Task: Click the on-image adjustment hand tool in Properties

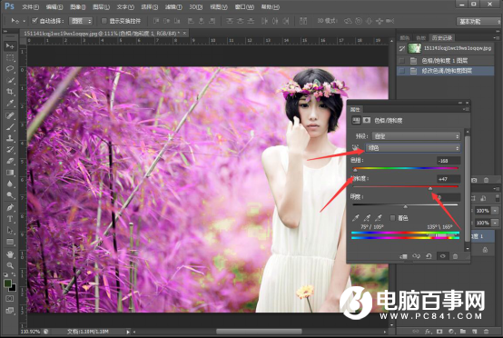Action: click(355, 148)
